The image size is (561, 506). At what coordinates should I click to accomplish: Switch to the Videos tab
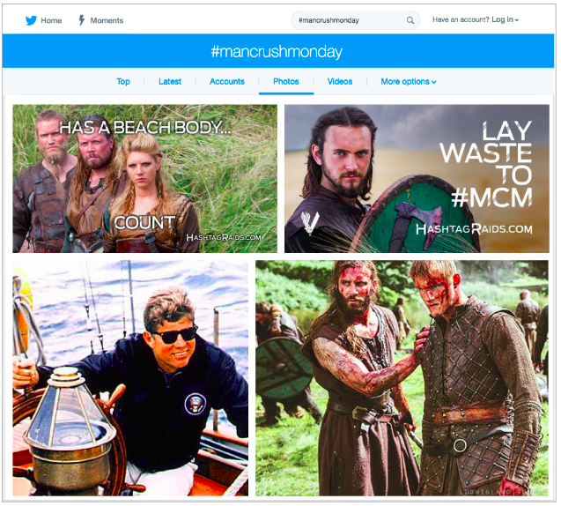[340, 82]
